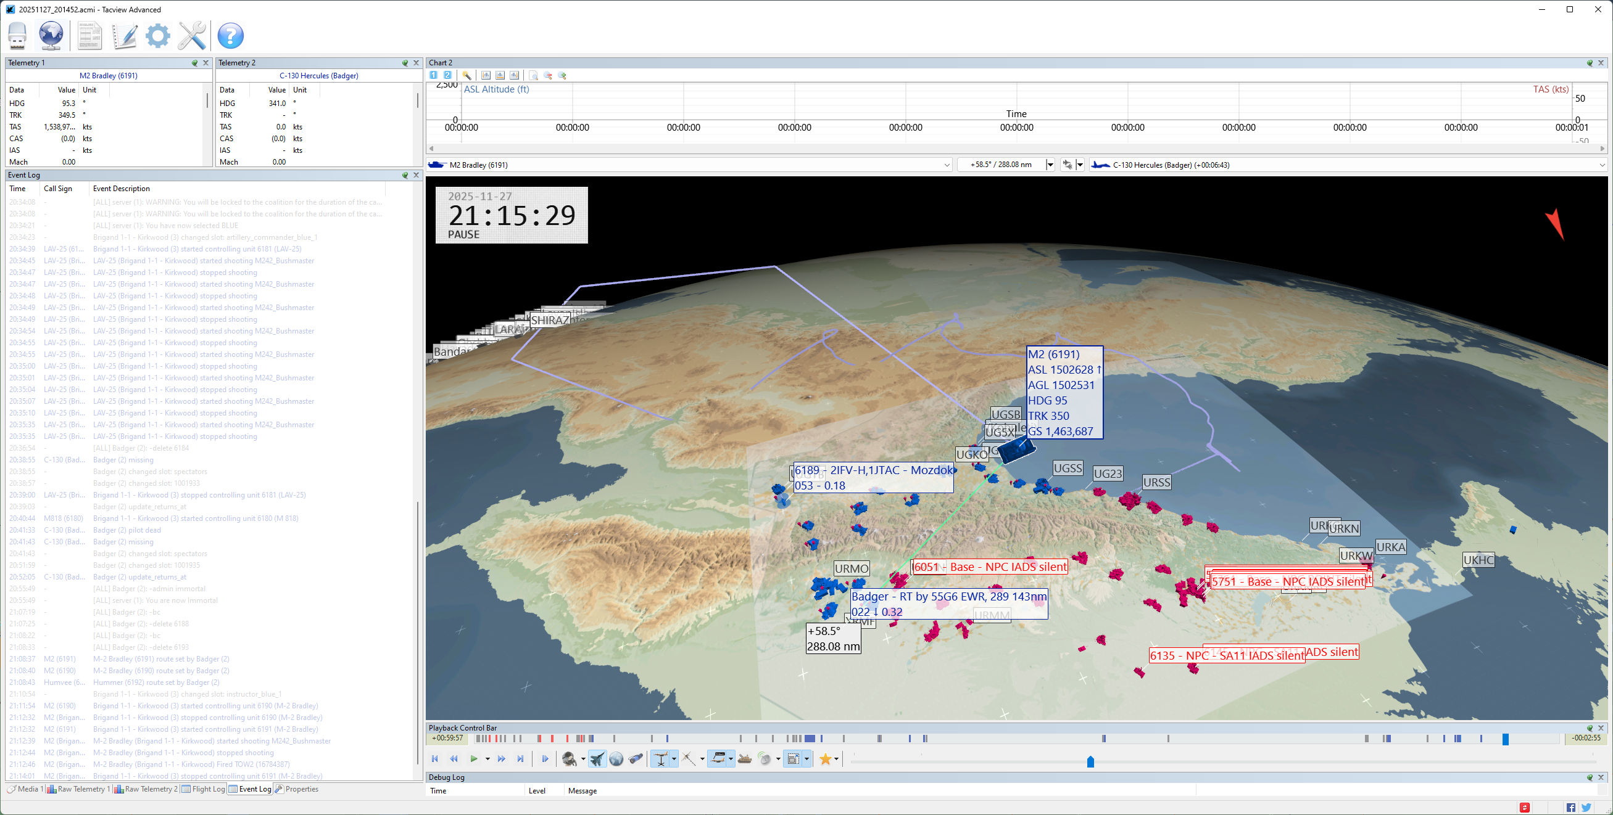The width and height of the screenshot is (1613, 815).
Task: Jump to the beginning of the recording
Action: tap(434, 759)
